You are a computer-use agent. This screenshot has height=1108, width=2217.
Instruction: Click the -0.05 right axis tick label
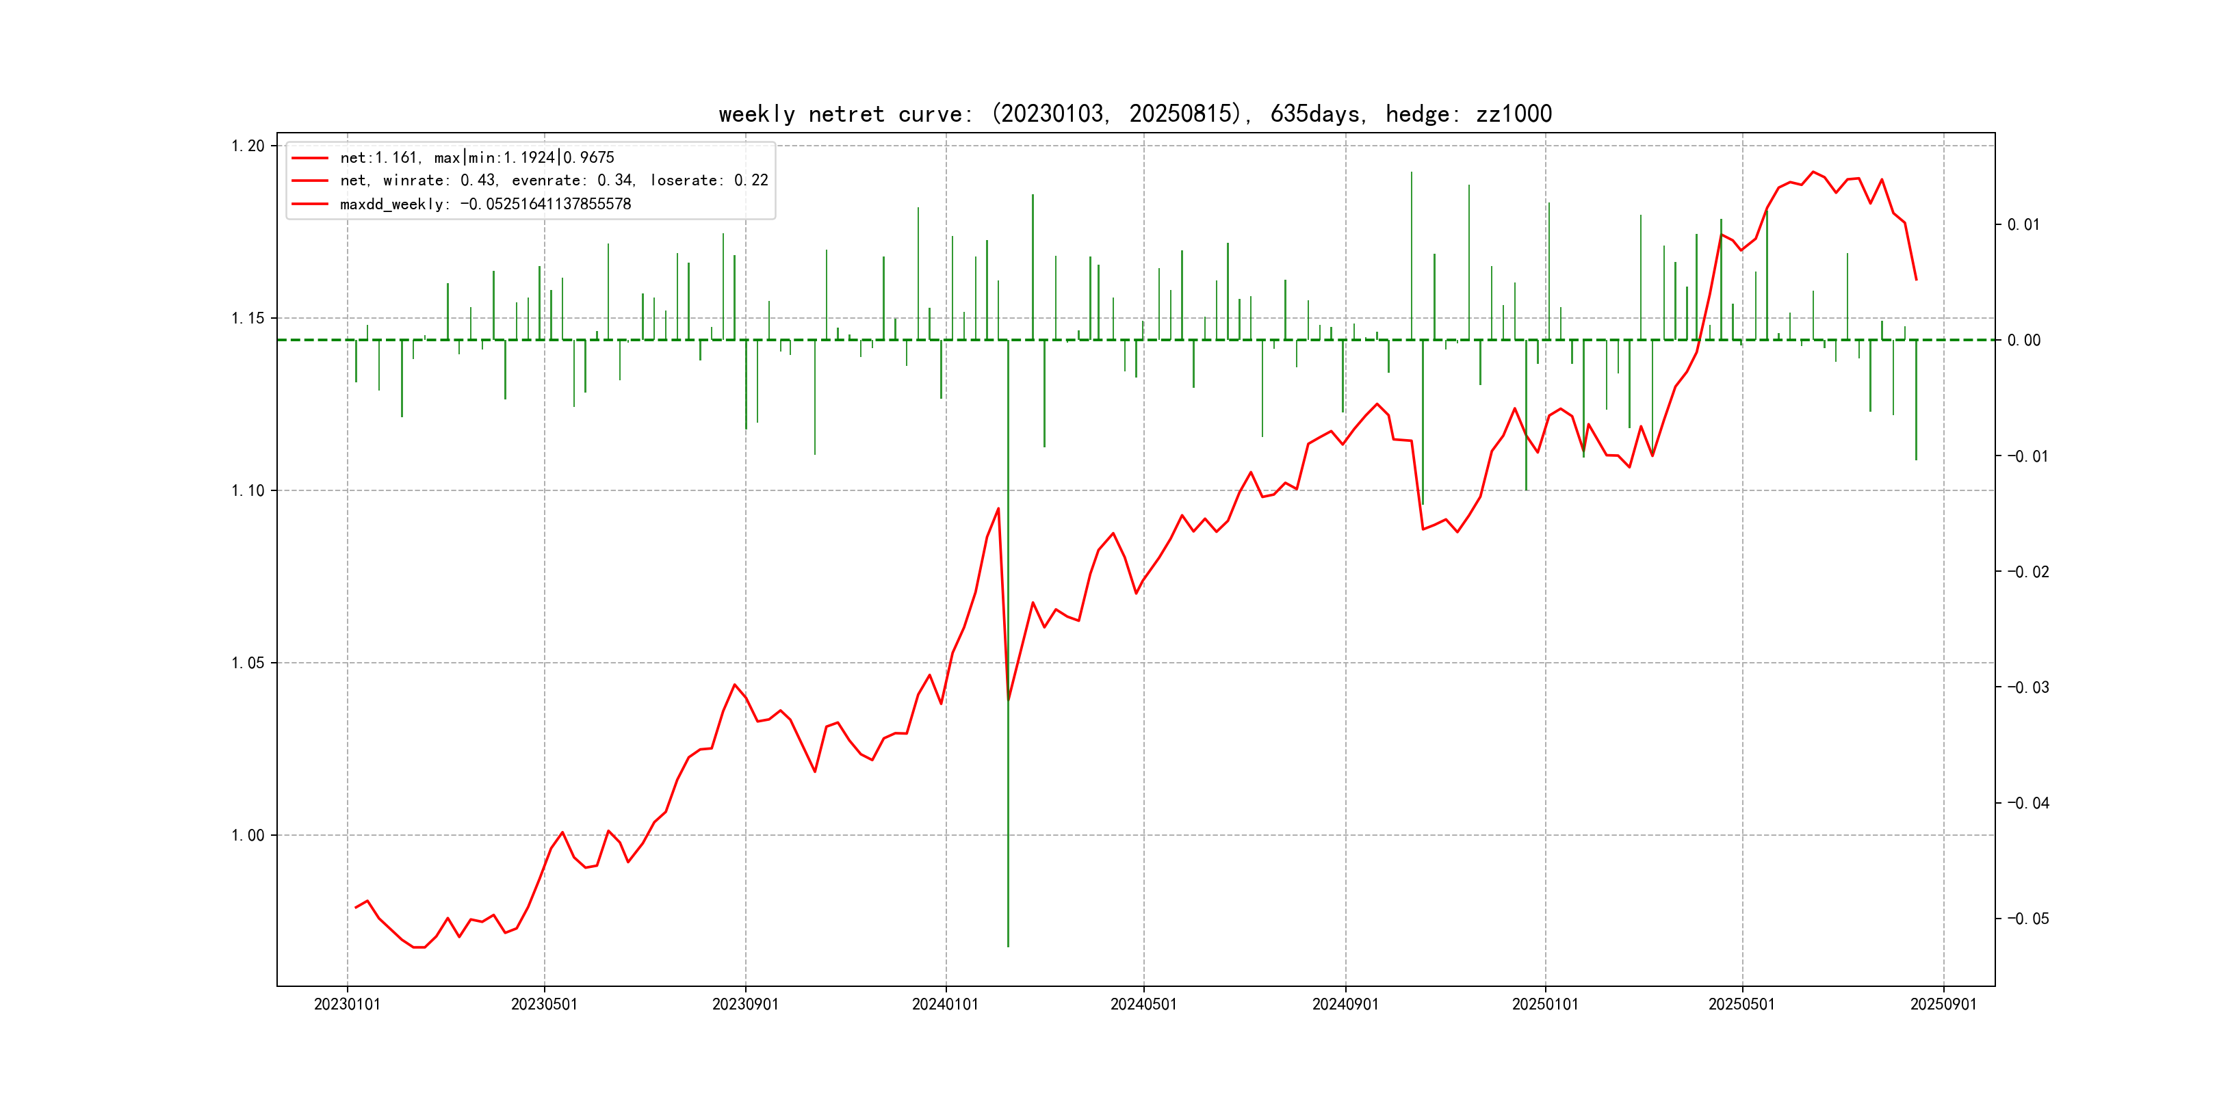click(x=2027, y=919)
